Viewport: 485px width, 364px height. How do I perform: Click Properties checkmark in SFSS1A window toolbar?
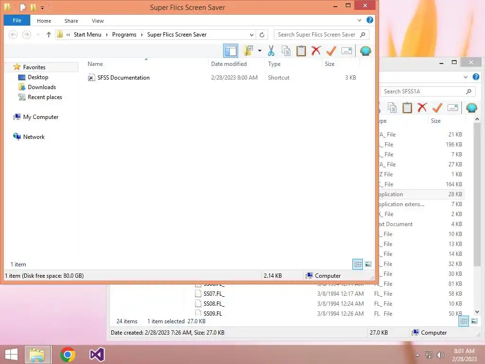pyautogui.click(x=437, y=108)
